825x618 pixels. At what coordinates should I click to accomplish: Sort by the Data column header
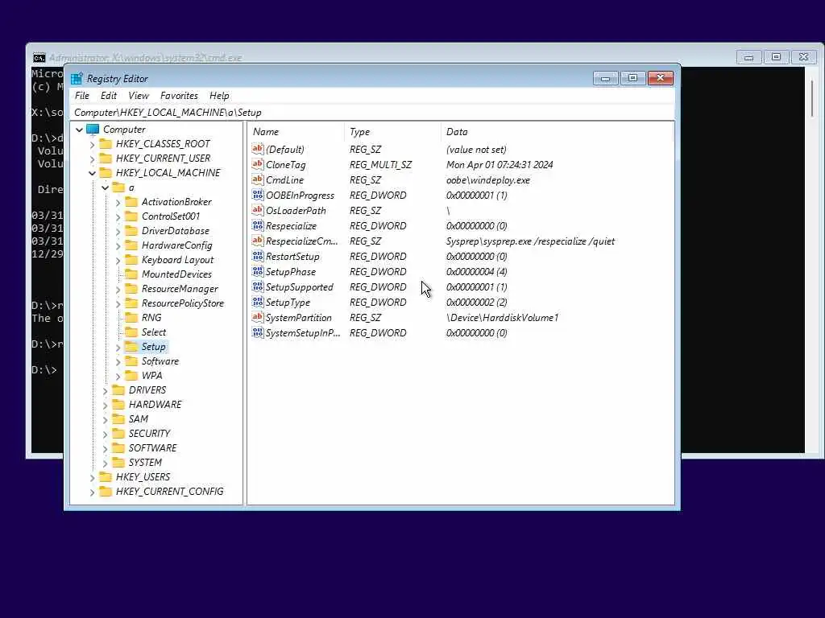coord(557,132)
